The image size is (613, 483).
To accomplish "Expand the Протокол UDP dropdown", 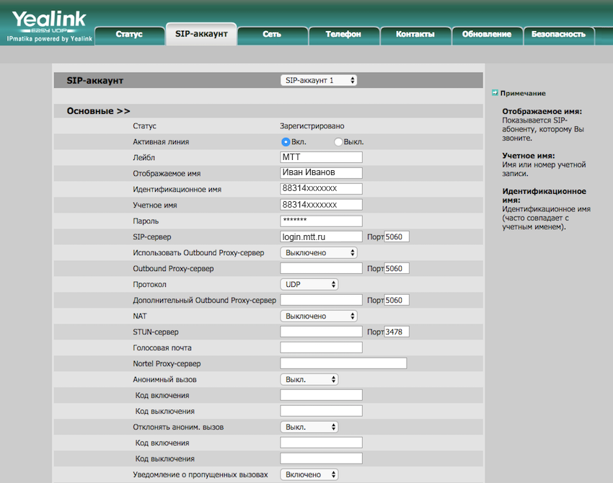I will [309, 285].
